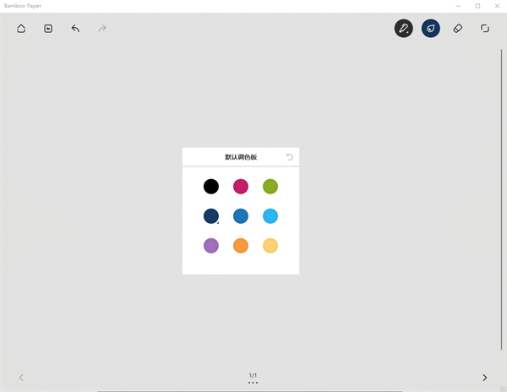This screenshot has width=507, height=392.
Task: Pick the black color swatch
Action: coord(211,187)
